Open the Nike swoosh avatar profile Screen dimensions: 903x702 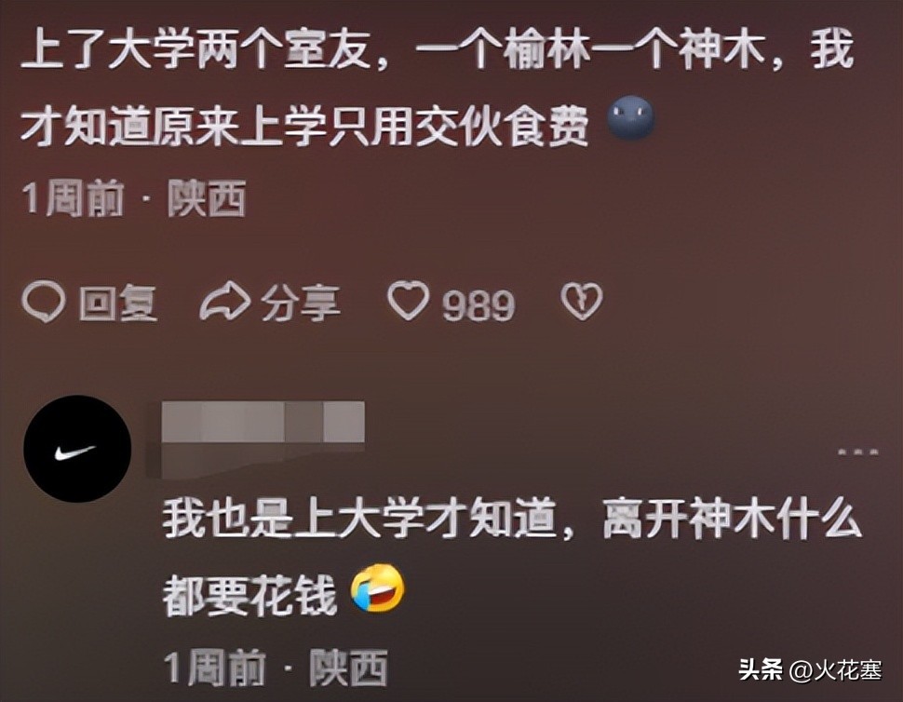pyautogui.click(x=77, y=449)
